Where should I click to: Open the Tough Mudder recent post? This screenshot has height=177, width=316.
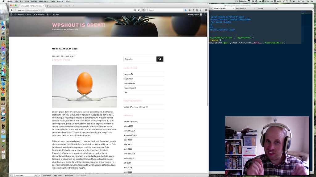(129, 83)
